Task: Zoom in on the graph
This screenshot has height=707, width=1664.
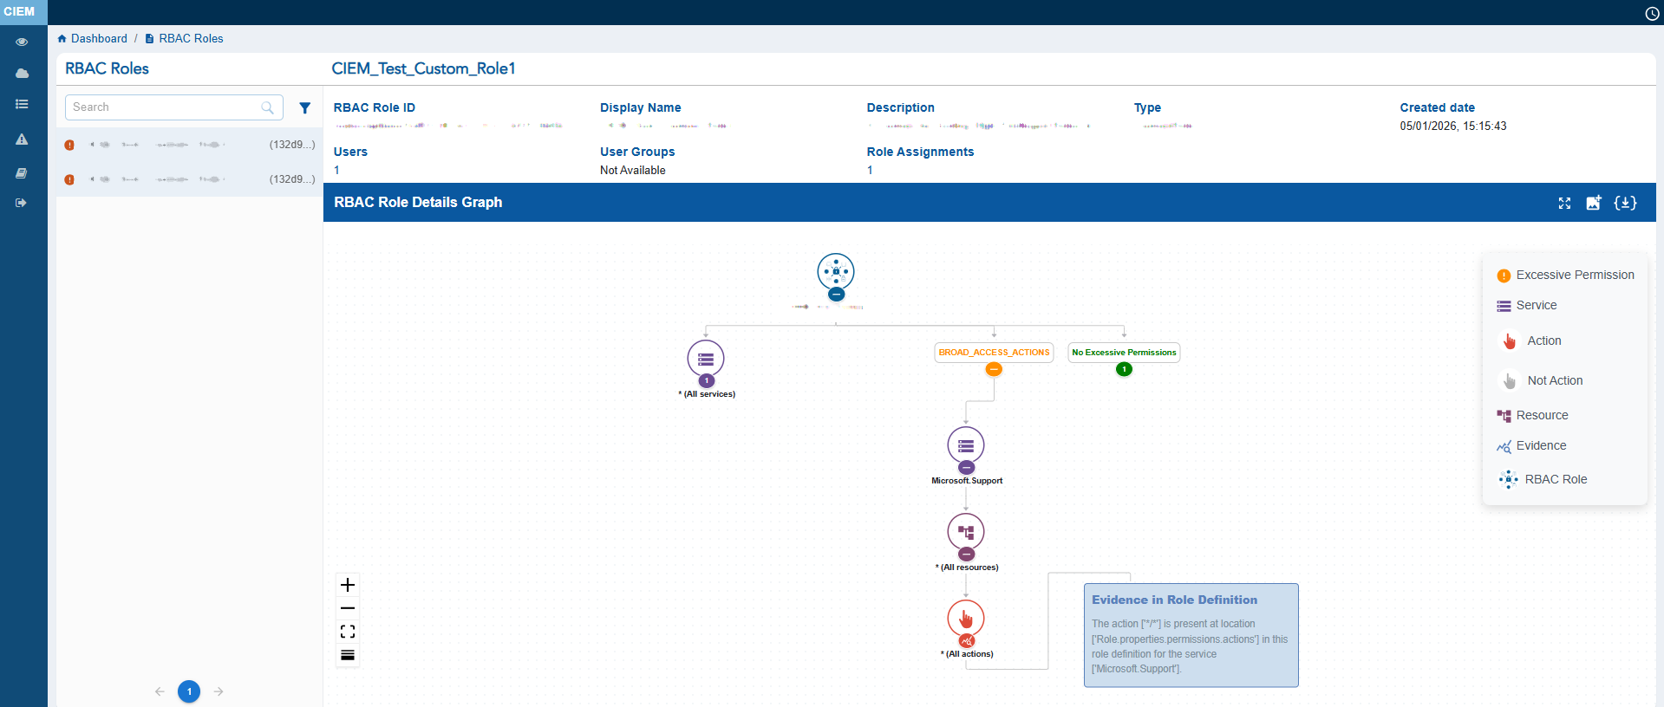Action: [348, 585]
